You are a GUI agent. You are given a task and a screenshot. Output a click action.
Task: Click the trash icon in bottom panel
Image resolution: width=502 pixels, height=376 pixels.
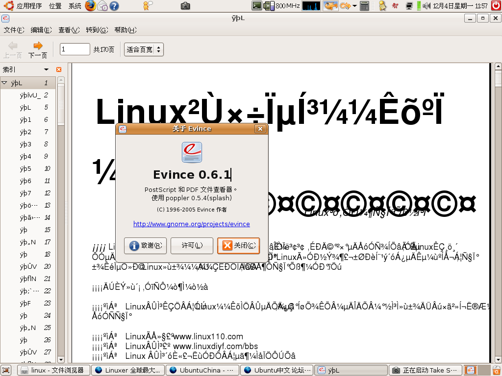[497, 370]
